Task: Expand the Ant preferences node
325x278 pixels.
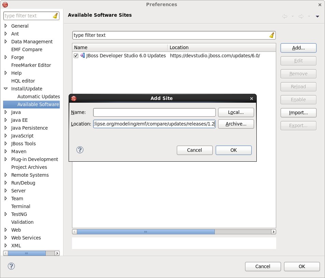Action: [x=6, y=33]
